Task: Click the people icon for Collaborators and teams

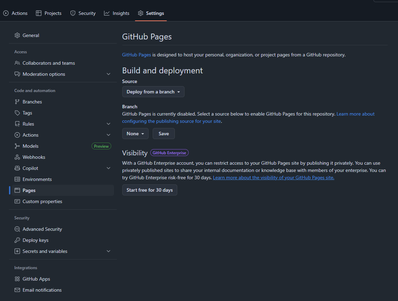Action: pos(17,63)
